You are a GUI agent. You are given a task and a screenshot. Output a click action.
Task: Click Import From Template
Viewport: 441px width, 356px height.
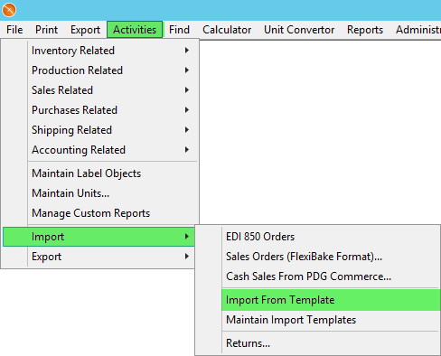pos(331,300)
